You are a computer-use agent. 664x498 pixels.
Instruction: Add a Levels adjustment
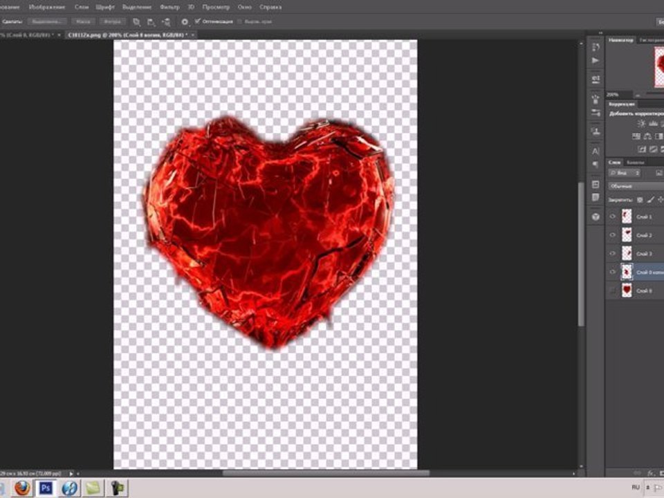[x=654, y=124]
